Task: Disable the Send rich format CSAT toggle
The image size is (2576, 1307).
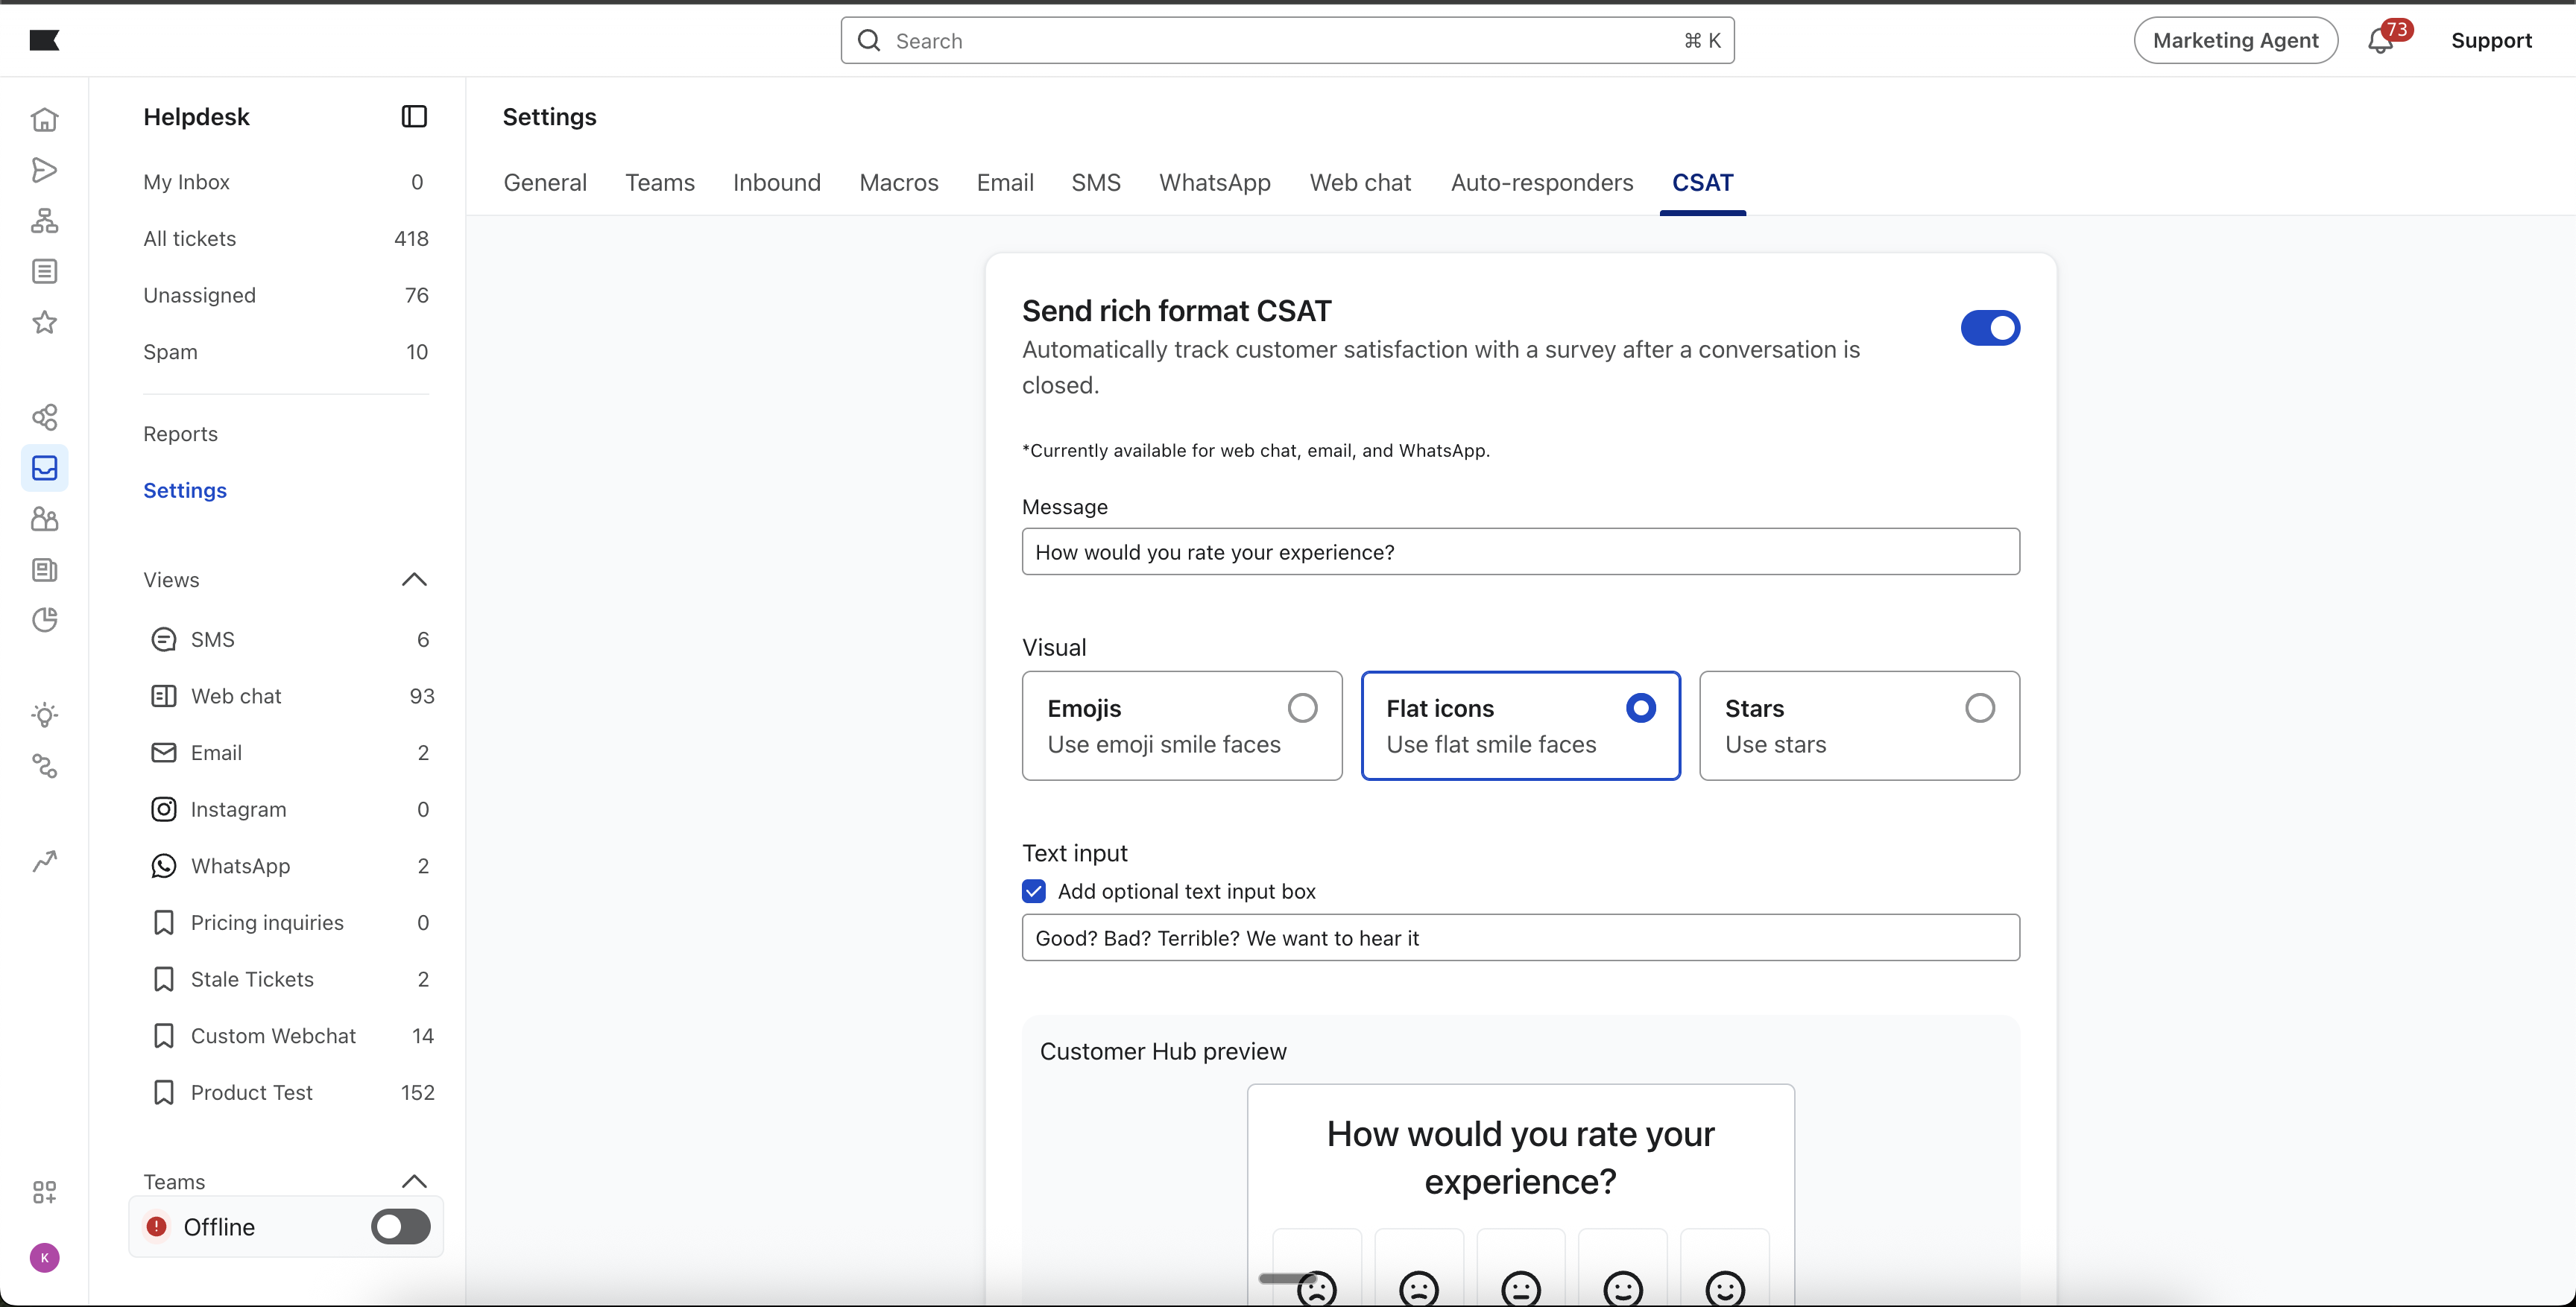Action: 1989,328
